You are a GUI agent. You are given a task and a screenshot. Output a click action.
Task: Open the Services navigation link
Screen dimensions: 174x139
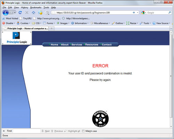(77, 44)
